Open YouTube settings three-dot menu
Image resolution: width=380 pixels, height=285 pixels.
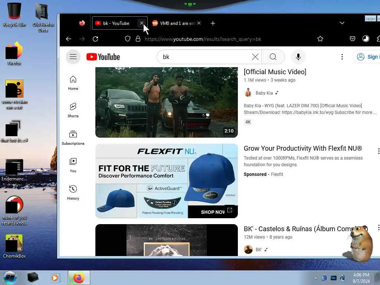(342, 57)
